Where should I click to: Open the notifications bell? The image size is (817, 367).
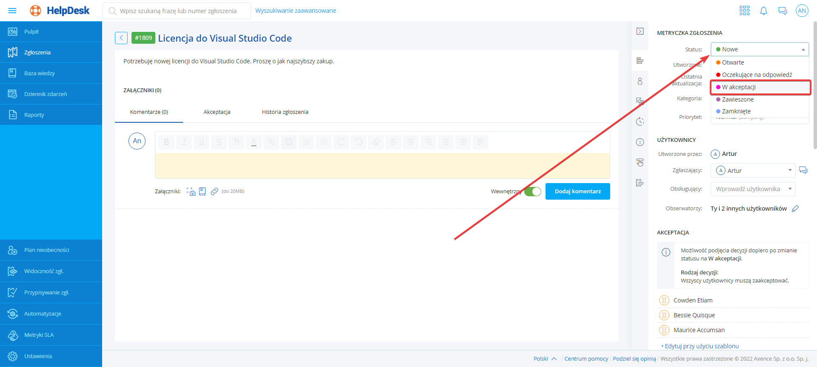763,11
